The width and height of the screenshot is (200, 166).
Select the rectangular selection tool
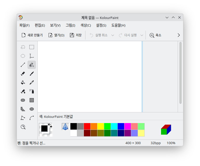[x=32, y=47]
